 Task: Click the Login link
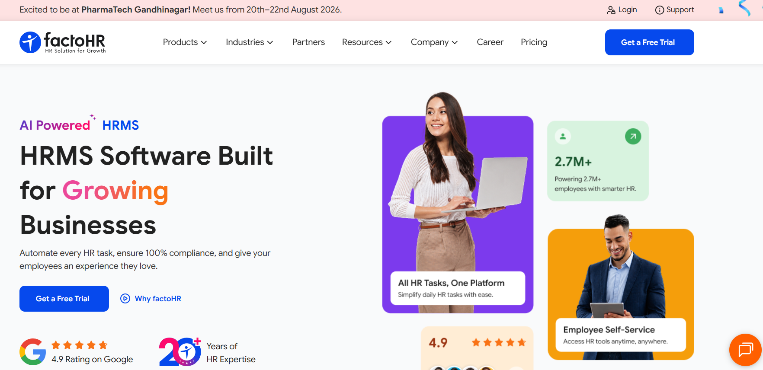click(622, 10)
